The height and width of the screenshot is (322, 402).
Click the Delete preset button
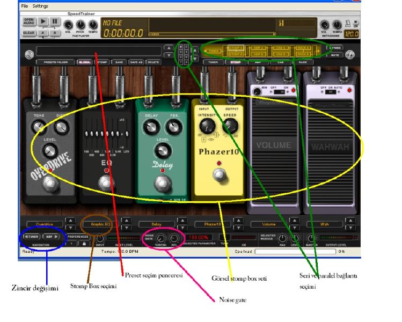154,62
